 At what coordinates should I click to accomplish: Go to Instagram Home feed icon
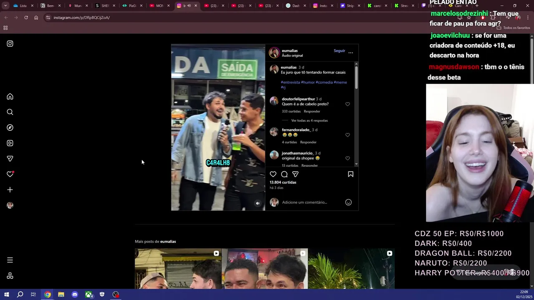[10, 97]
